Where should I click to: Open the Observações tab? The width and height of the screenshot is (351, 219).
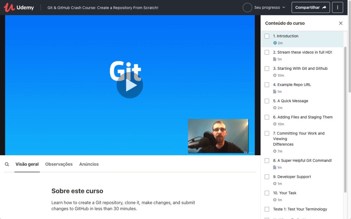pyautogui.click(x=59, y=164)
